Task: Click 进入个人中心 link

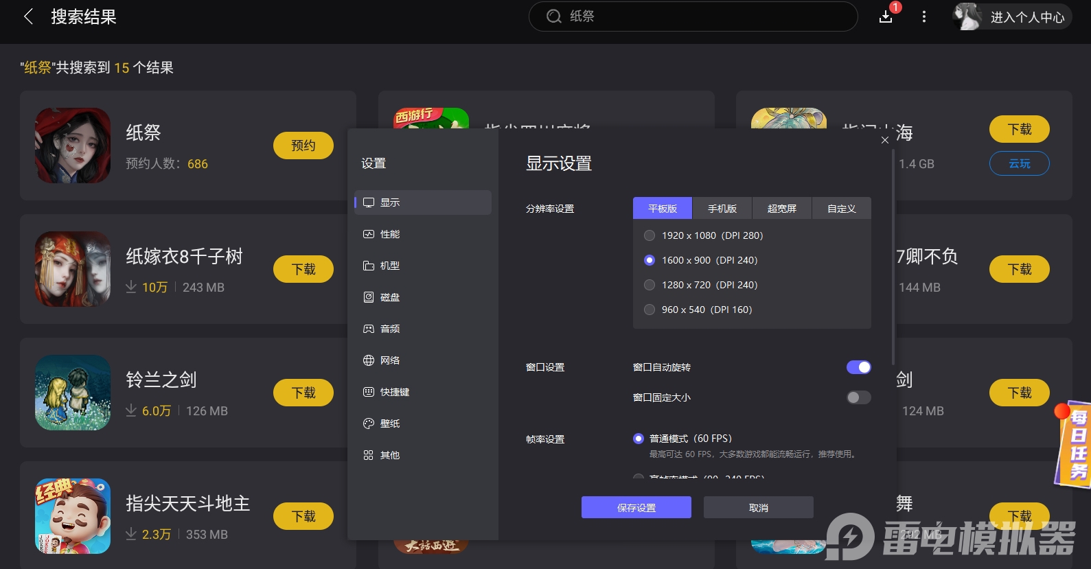Action: pyautogui.click(x=1027, y=17)
